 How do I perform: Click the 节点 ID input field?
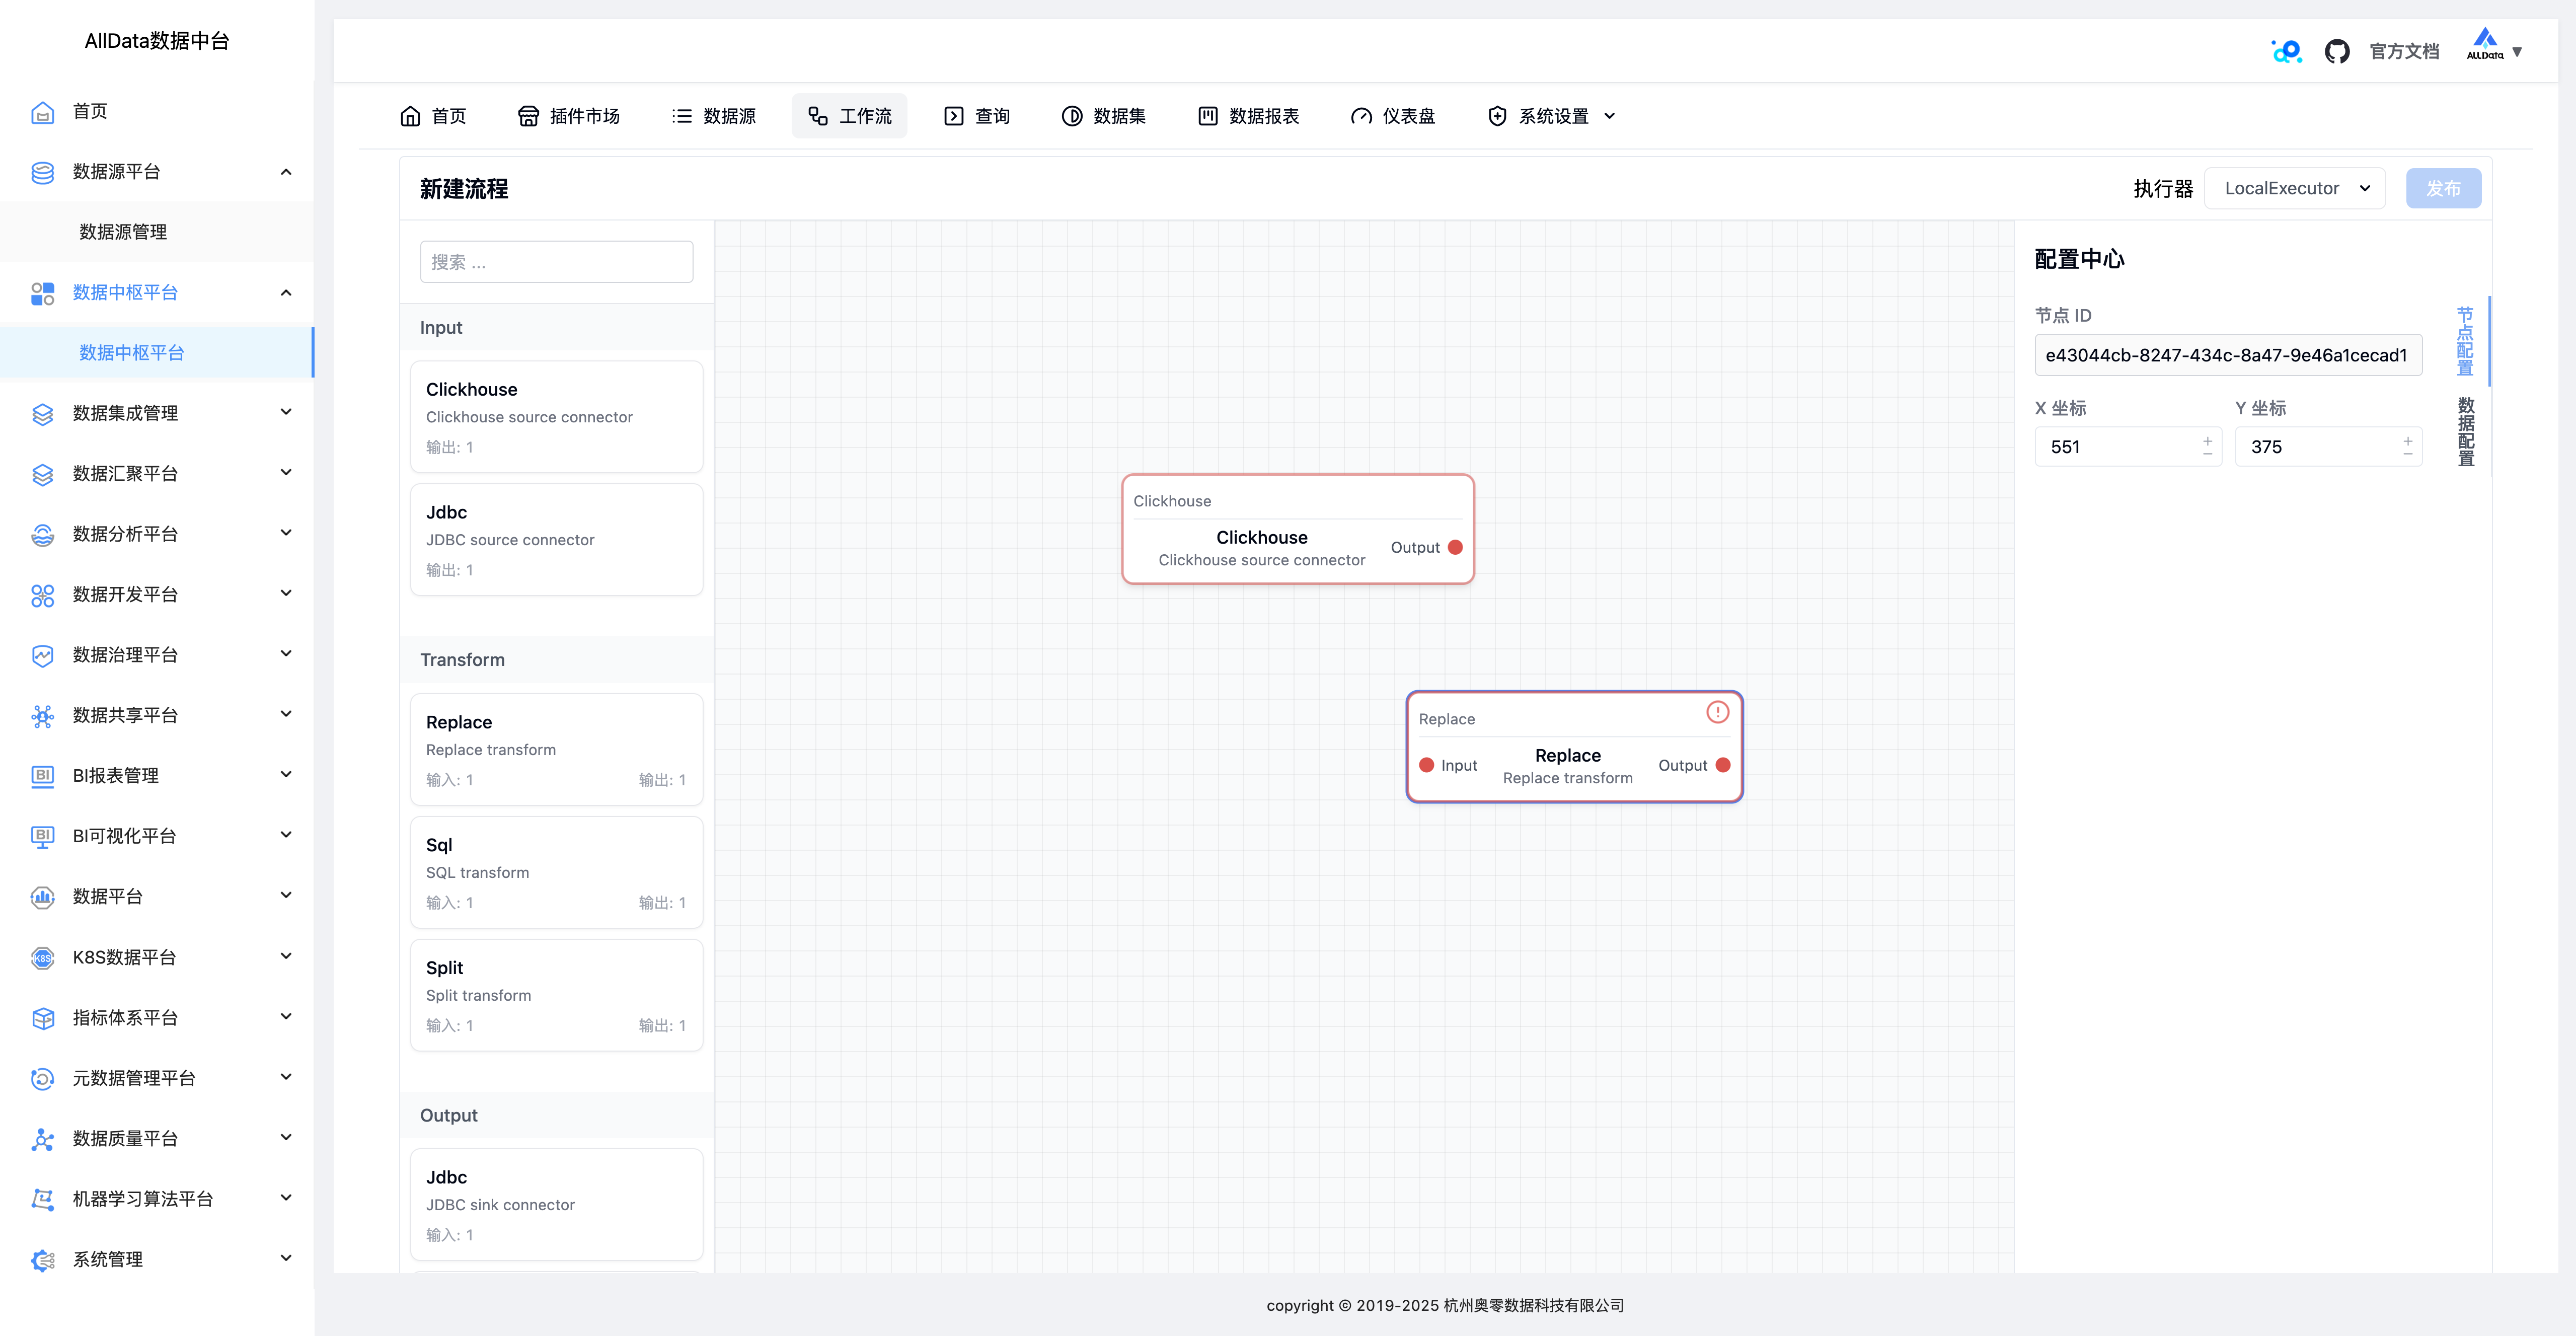point(2228,355)
